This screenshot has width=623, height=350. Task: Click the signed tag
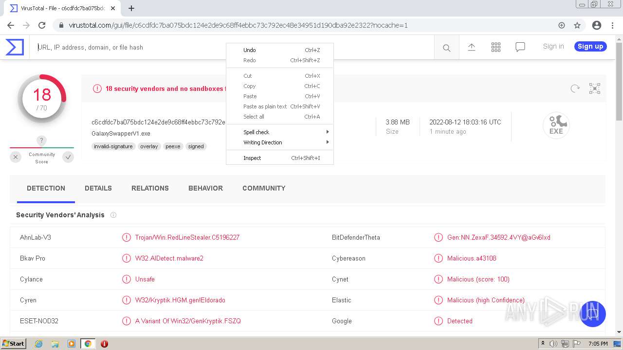[x=196, y=146]
